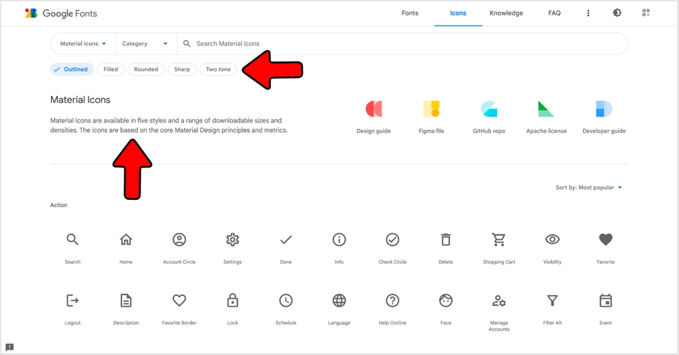Screen dimensions: 679x355
Task: Click the Google Fonts logo
Action: pos(61,14)
